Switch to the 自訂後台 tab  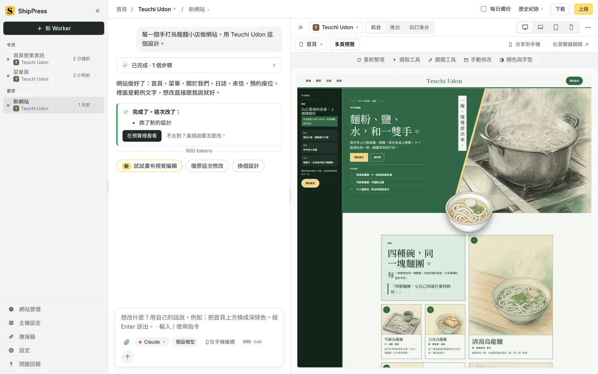point(419,27)
